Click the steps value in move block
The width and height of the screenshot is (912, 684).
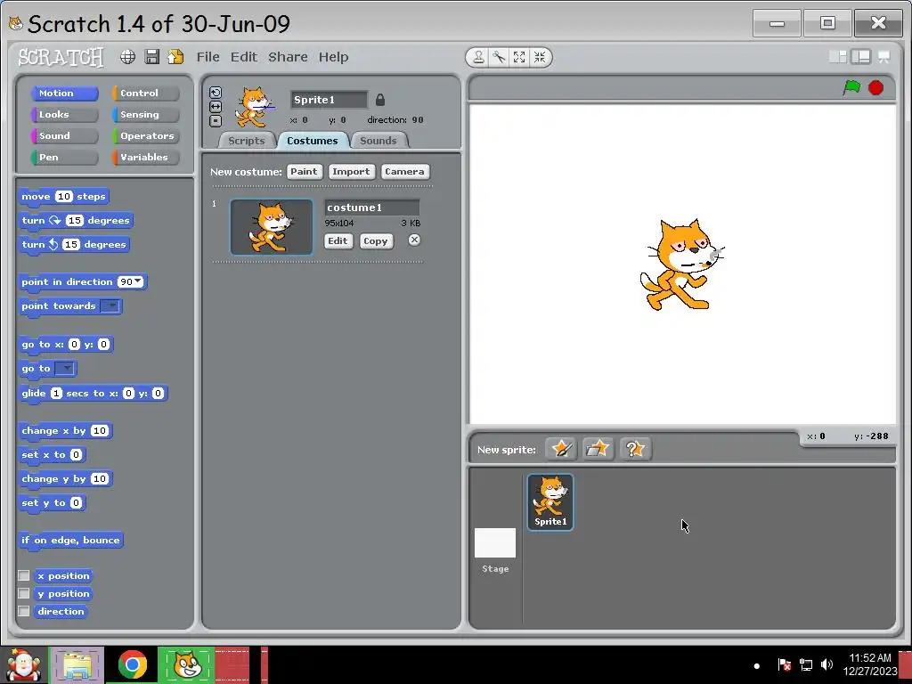coord(63,197)
